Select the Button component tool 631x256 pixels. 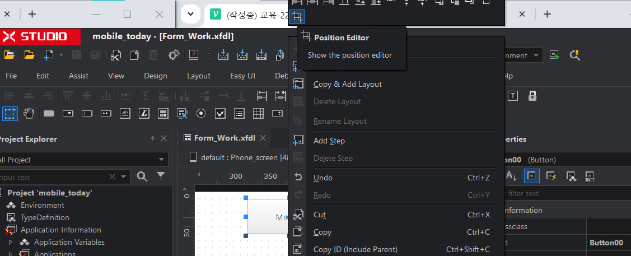click(49, 114)
